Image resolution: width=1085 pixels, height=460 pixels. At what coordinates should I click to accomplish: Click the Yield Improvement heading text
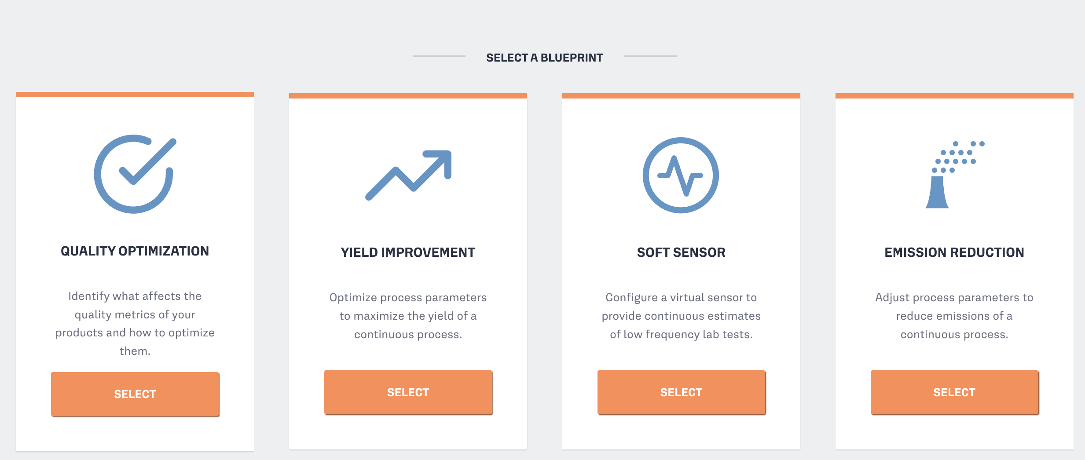408,252
